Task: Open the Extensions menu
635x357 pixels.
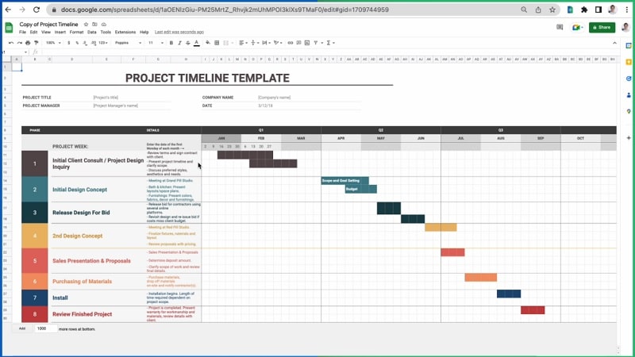Action: click(x=125, y=32)
